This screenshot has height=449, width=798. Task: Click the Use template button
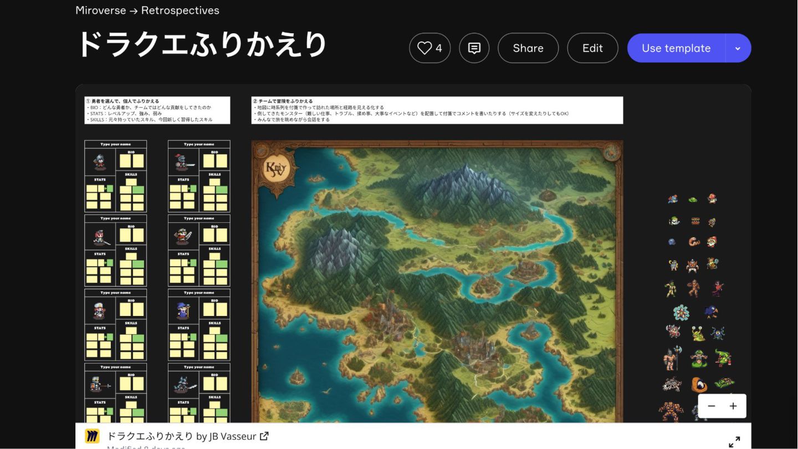(676, 48)
